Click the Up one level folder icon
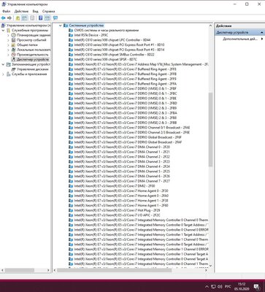This screenshot has height=292, width=265. coord(18,18)
